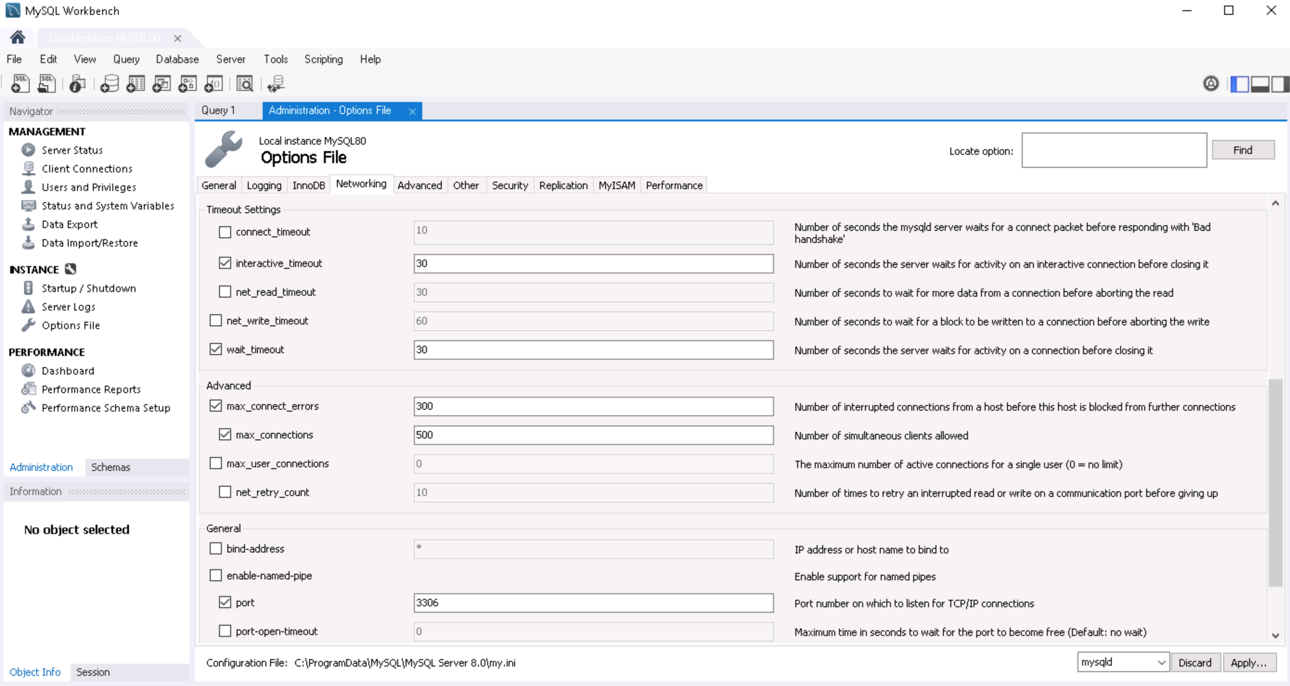Switch to the Replication tab
1290x686 pixels.
pyautogui.click(x=563, y=185)
